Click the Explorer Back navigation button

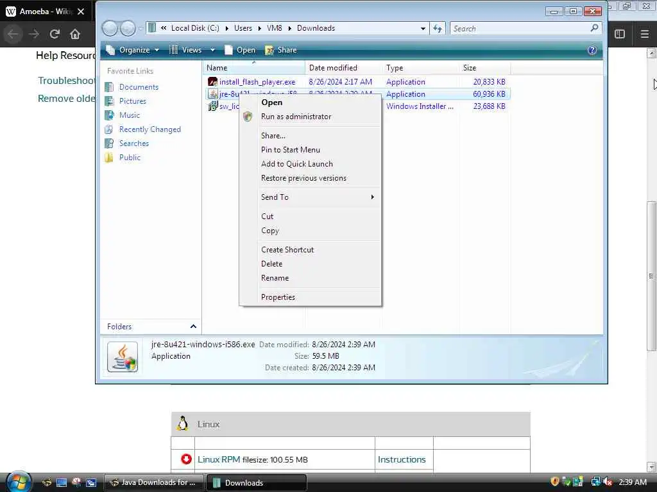click(x=110, y=28)
